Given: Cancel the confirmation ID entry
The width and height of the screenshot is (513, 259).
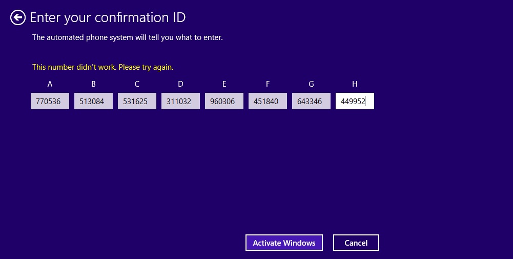Looking at the screenshot, I should coord(356,243).
